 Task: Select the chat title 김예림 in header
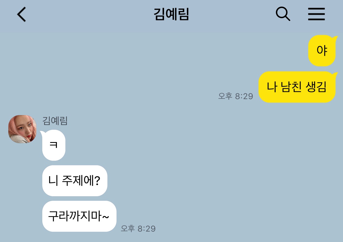(171, 15)
